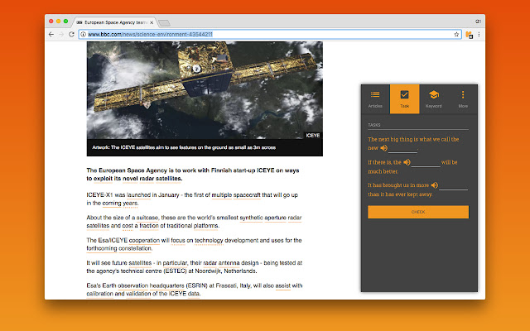This screenshot has height=331, width=530.
Task: Select the Task tab in the panel
Action: tap(405, 99)
